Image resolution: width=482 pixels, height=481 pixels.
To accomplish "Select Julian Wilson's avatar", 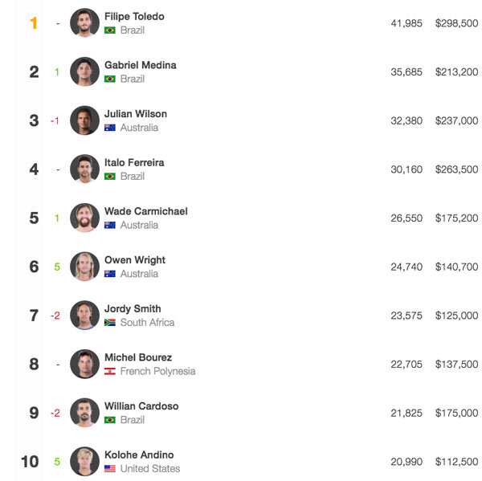I will (84, 120).
